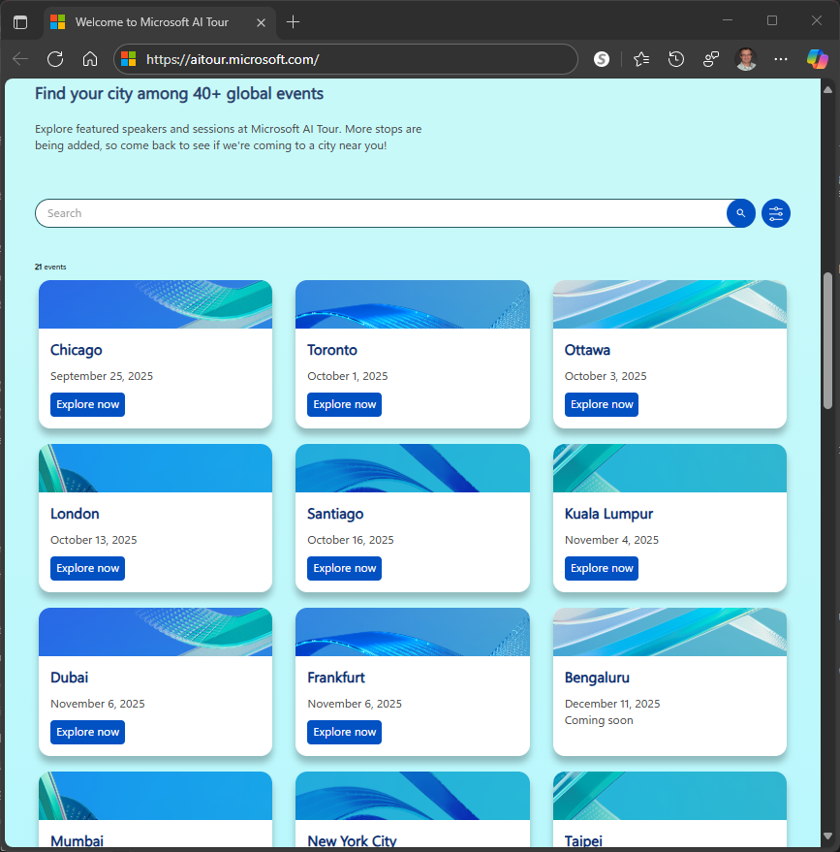This screenshot has width=840, height=852.
Task: Open Settings and more menu
Action: click(x=781, y=59)
